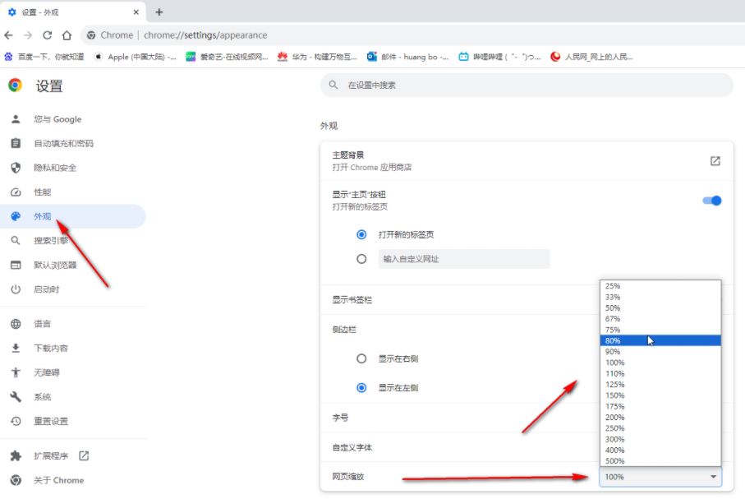Click the 无障碍 accessibility icon
Viewport: 745px width, 499px height.
point(16,372)
